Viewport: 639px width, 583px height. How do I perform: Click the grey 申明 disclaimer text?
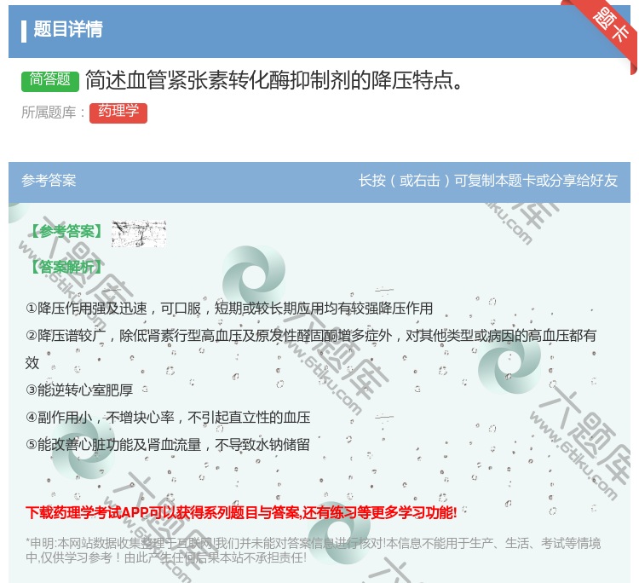click(x=313, y=551)
